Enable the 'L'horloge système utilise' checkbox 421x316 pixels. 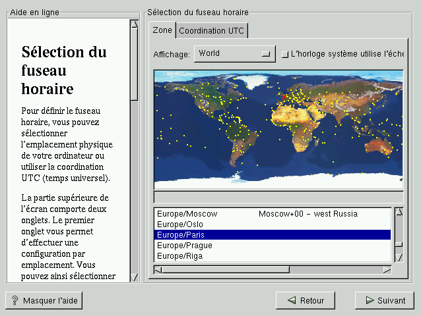click(285, 54)
